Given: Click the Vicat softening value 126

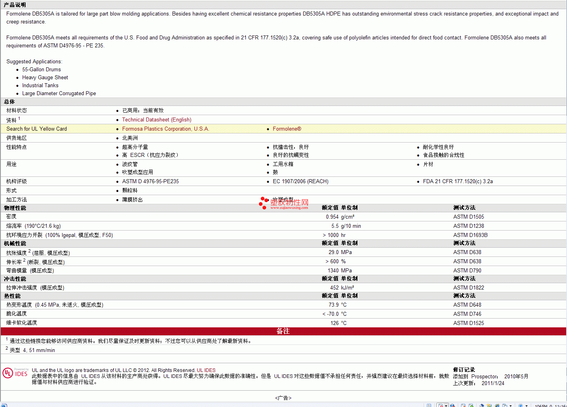Looking at the screenshot, I should click(x=335, y=323).
